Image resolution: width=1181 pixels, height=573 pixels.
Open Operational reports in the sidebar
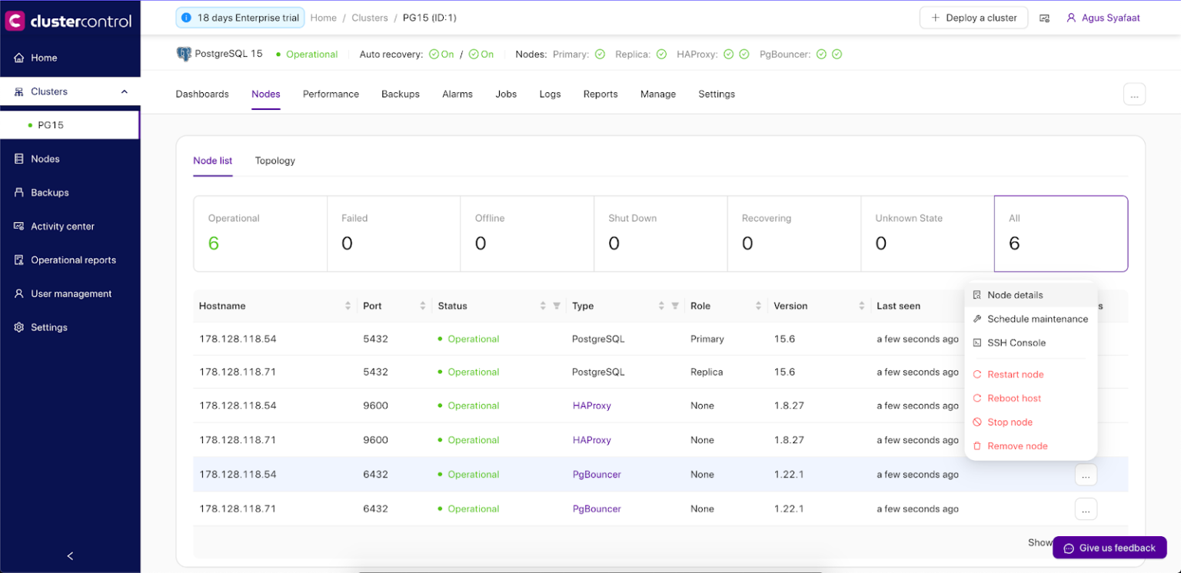point(18,260)
